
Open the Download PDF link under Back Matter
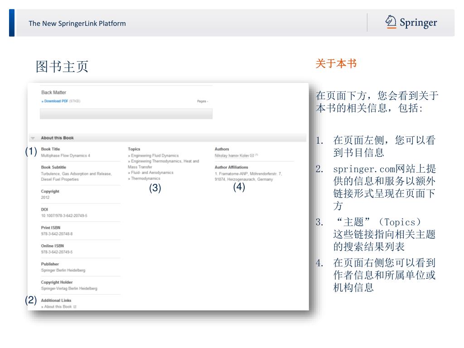point(56,101)
